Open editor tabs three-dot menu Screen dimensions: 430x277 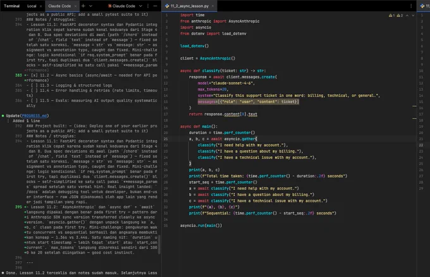click(x=411, y=6)
